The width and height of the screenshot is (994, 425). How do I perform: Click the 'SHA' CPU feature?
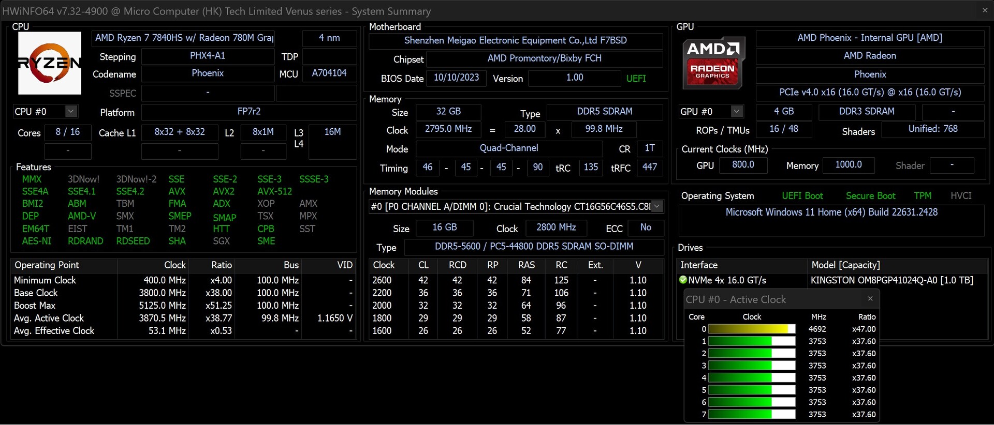point(177,241)
